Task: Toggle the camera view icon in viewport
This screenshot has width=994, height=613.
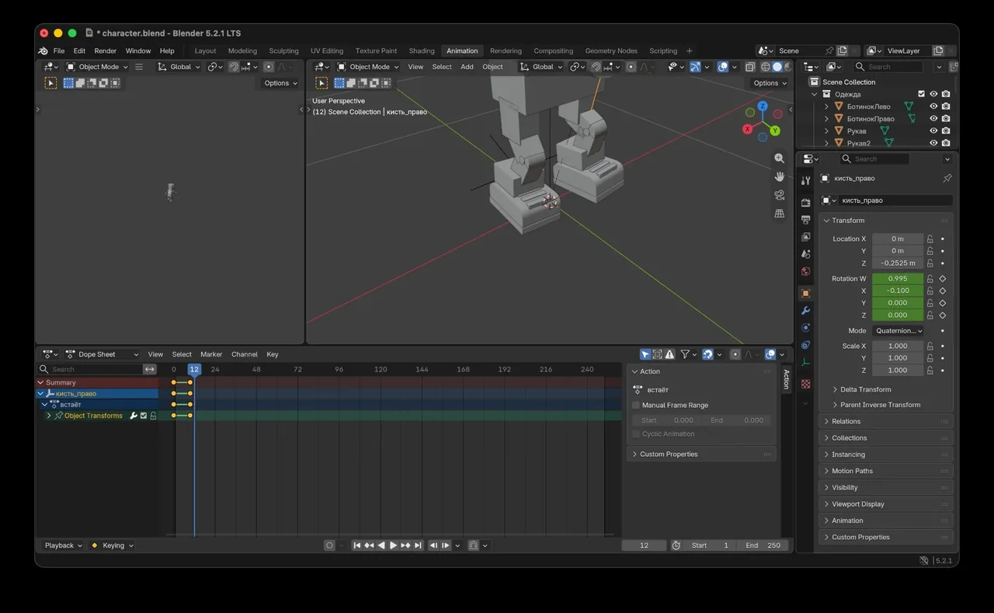Action: 779,195
